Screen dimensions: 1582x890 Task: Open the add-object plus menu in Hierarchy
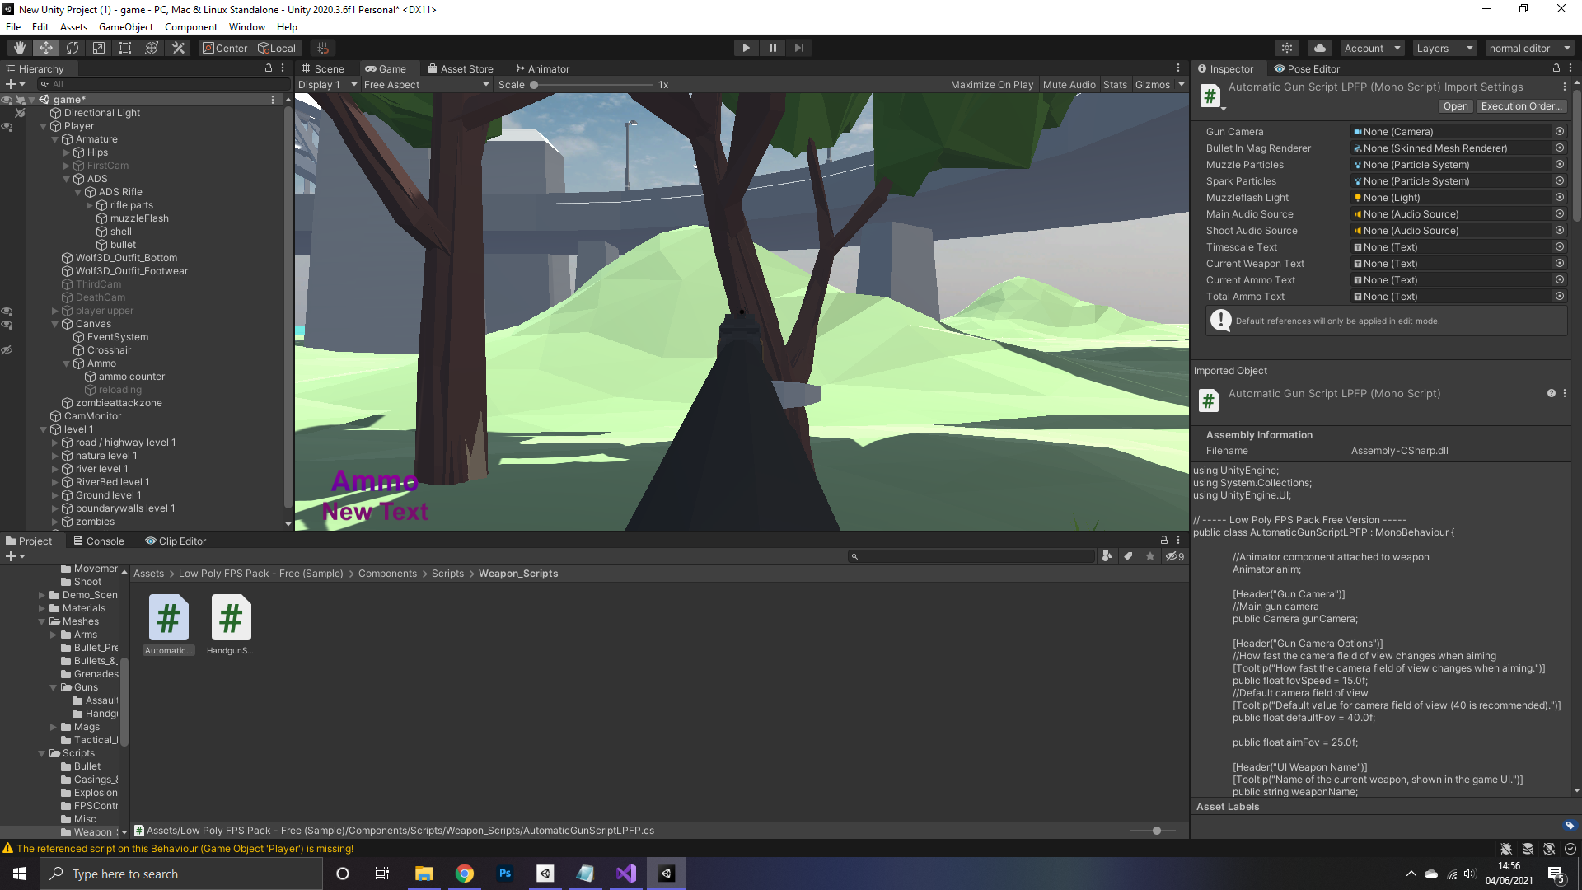pyautogui.click(x=16, y=84)
